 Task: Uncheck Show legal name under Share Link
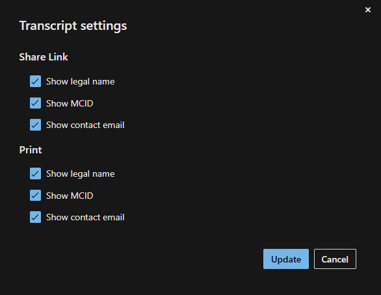pyautogui.click(x=35, y=81)
